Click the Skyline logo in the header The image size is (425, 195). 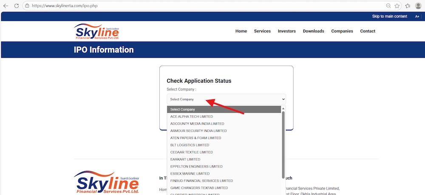click(96, 31)
